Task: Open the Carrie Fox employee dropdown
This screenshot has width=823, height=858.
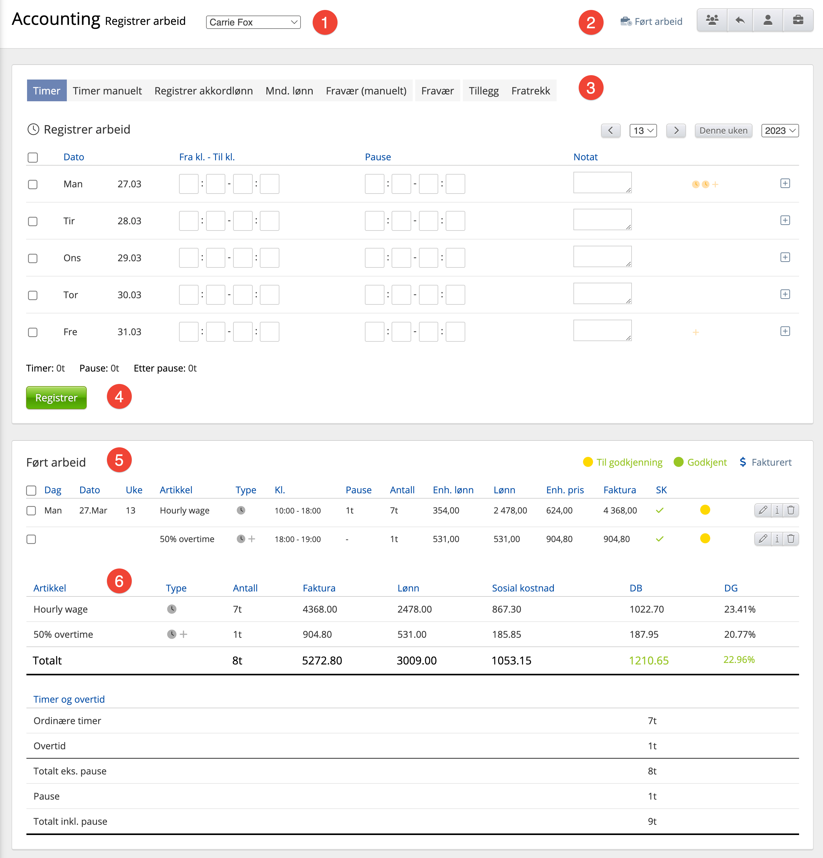Action: [x=253, y=22]
